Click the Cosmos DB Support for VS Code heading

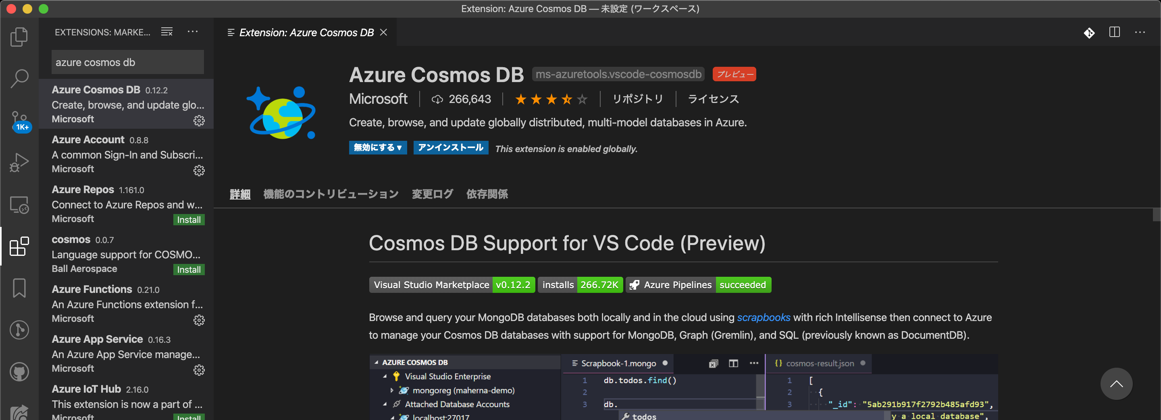567,243
